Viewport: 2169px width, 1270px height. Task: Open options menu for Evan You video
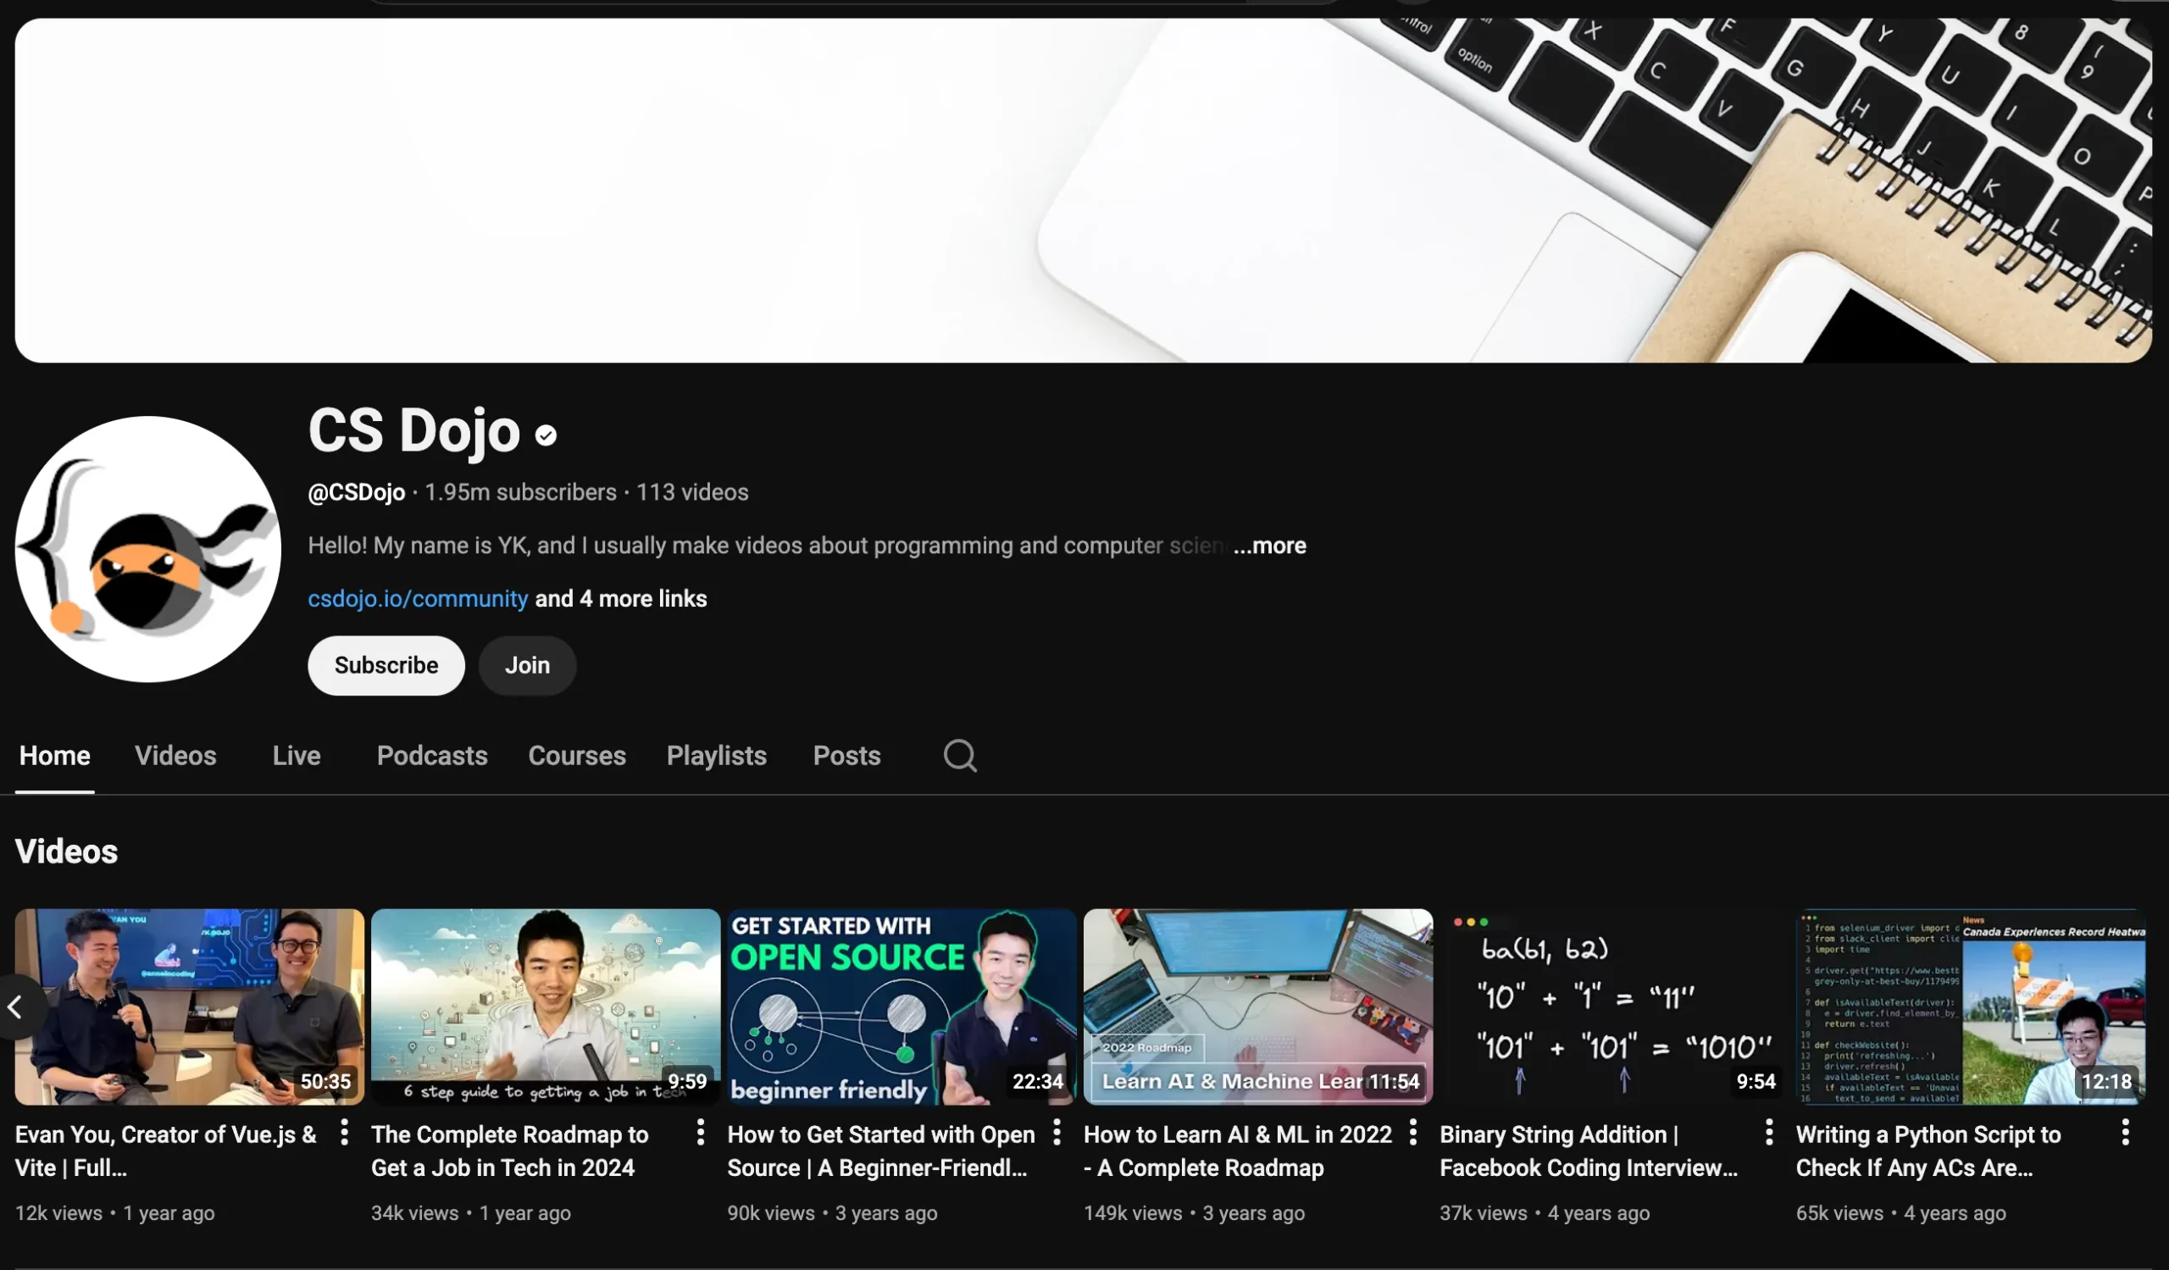pos(344,1133)
